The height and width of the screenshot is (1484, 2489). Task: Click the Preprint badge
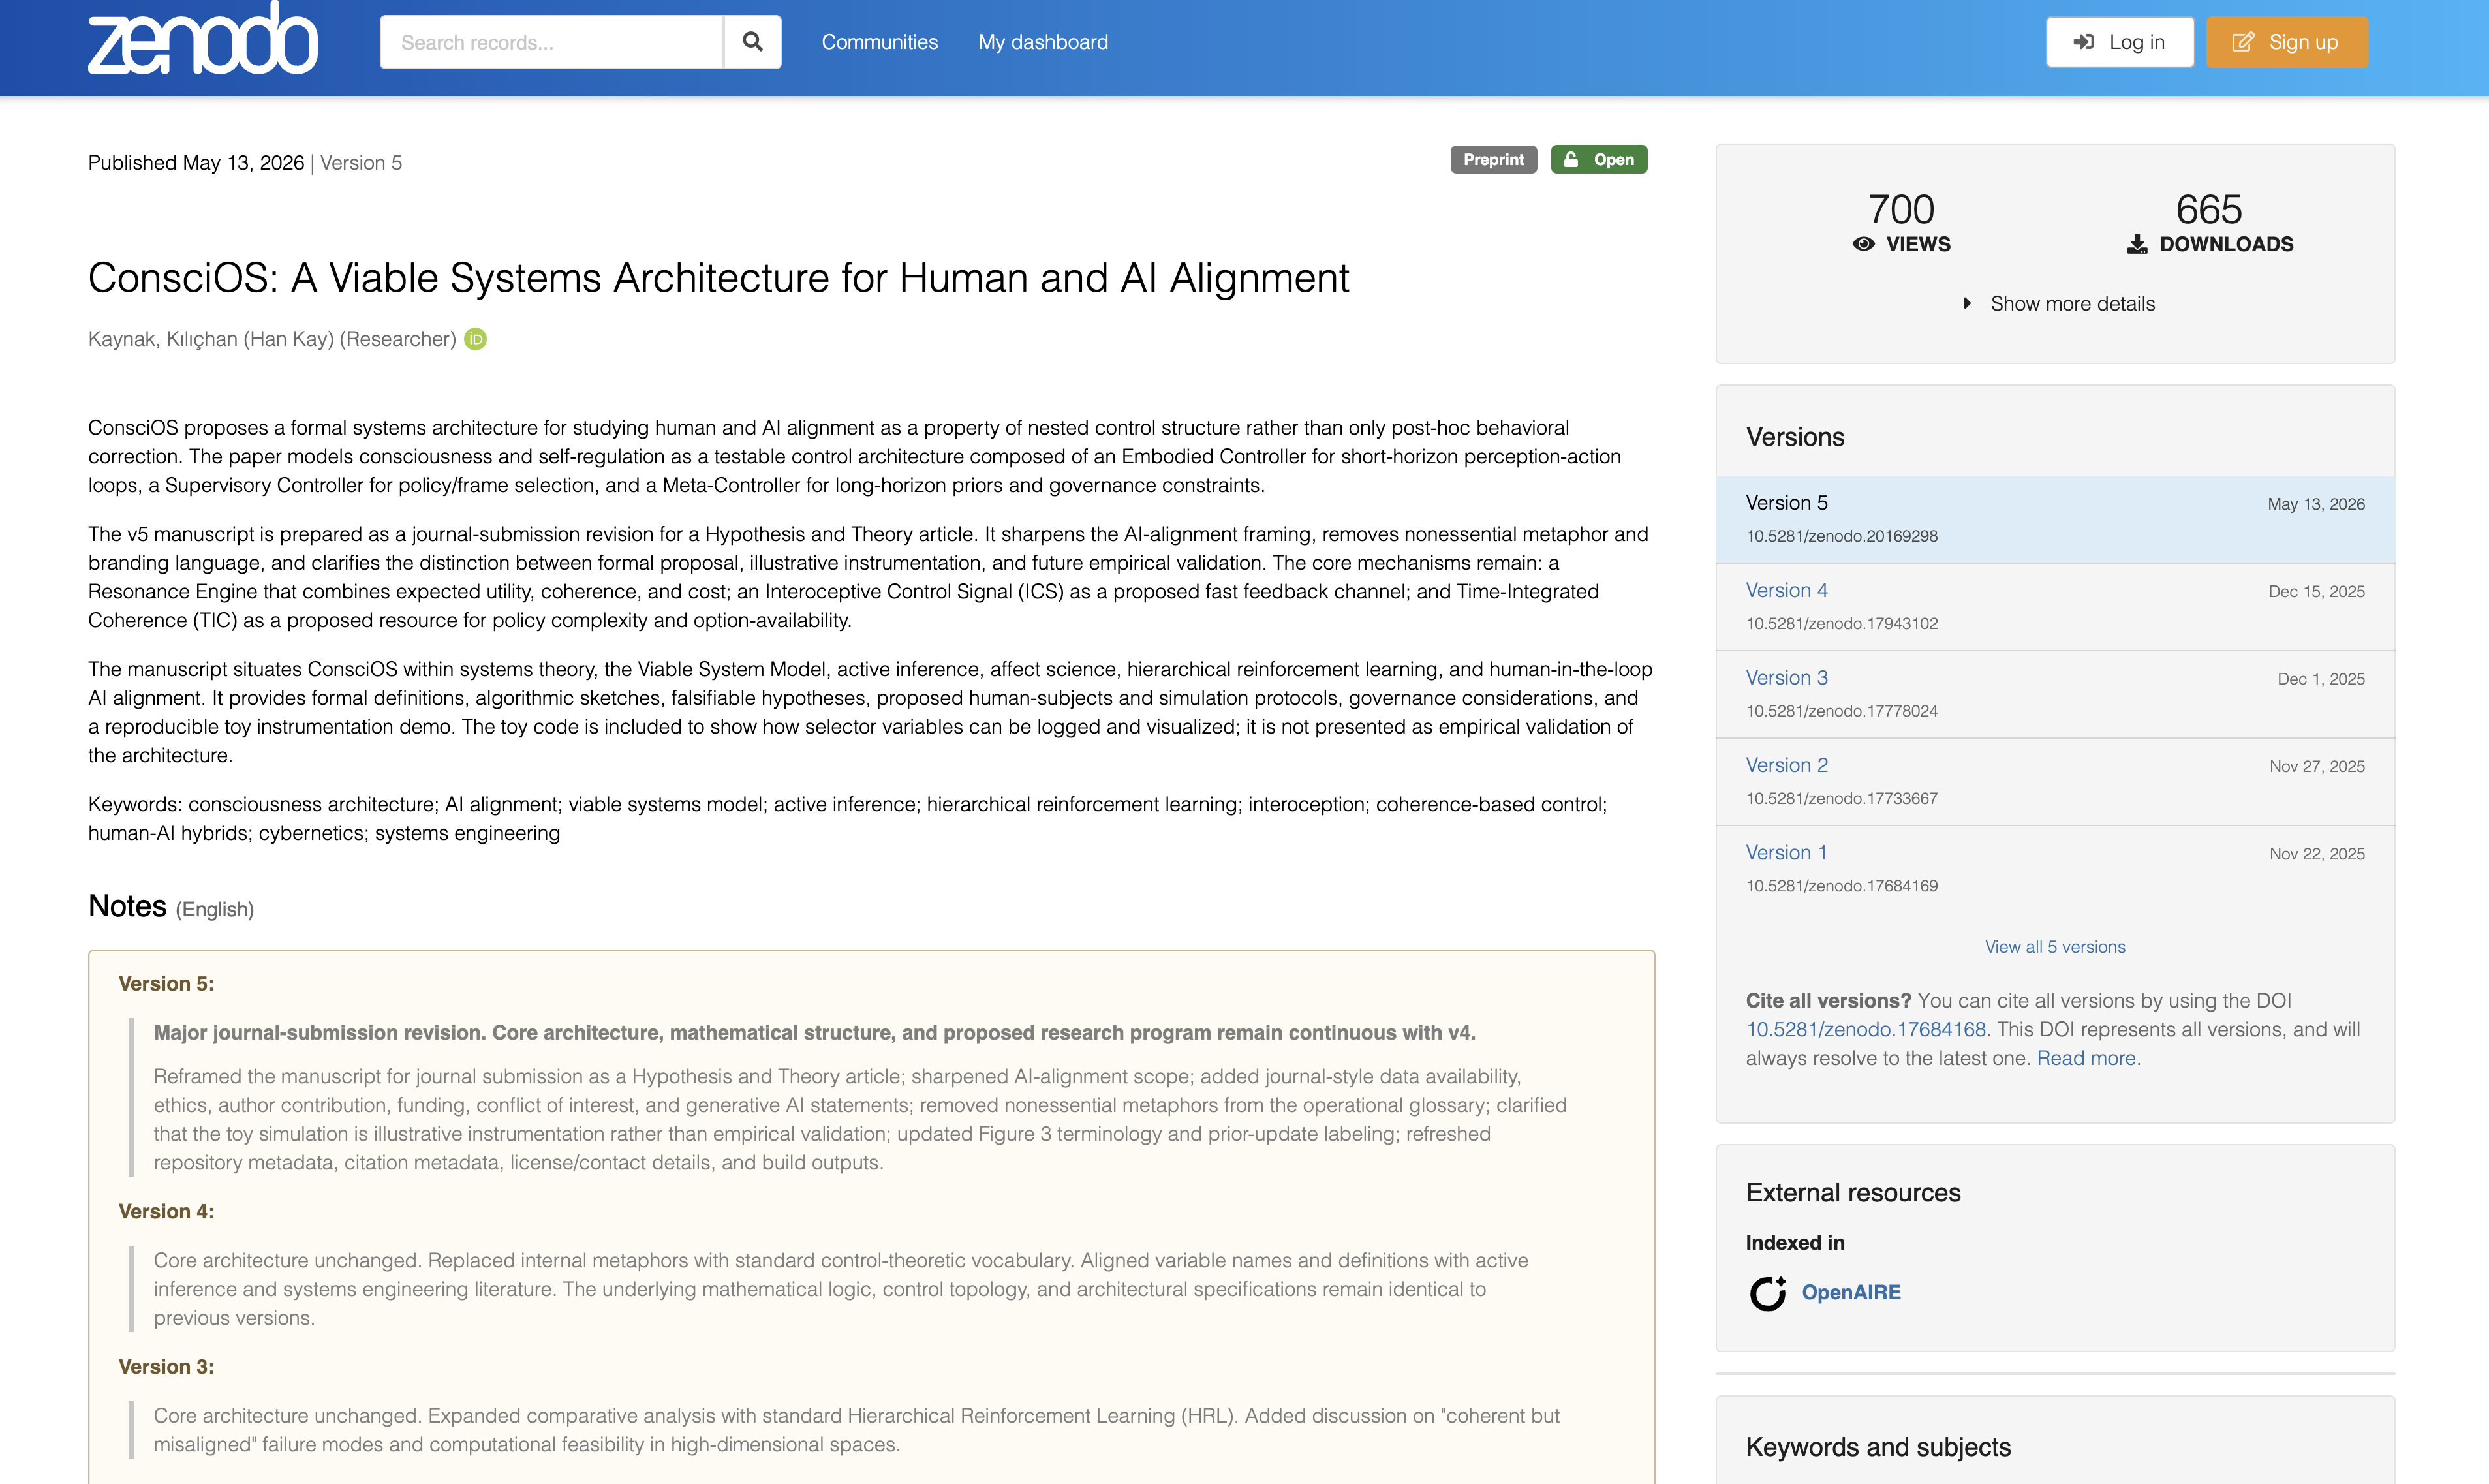point(1493,159)
